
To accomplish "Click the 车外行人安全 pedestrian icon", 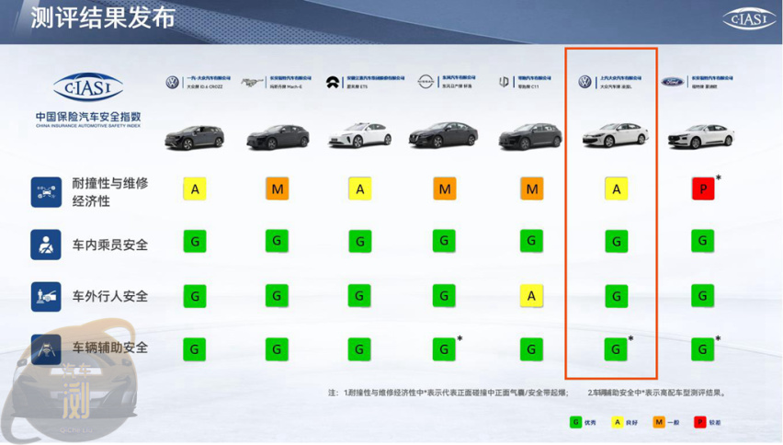I will pyautogui.click(x=46, y=297).
